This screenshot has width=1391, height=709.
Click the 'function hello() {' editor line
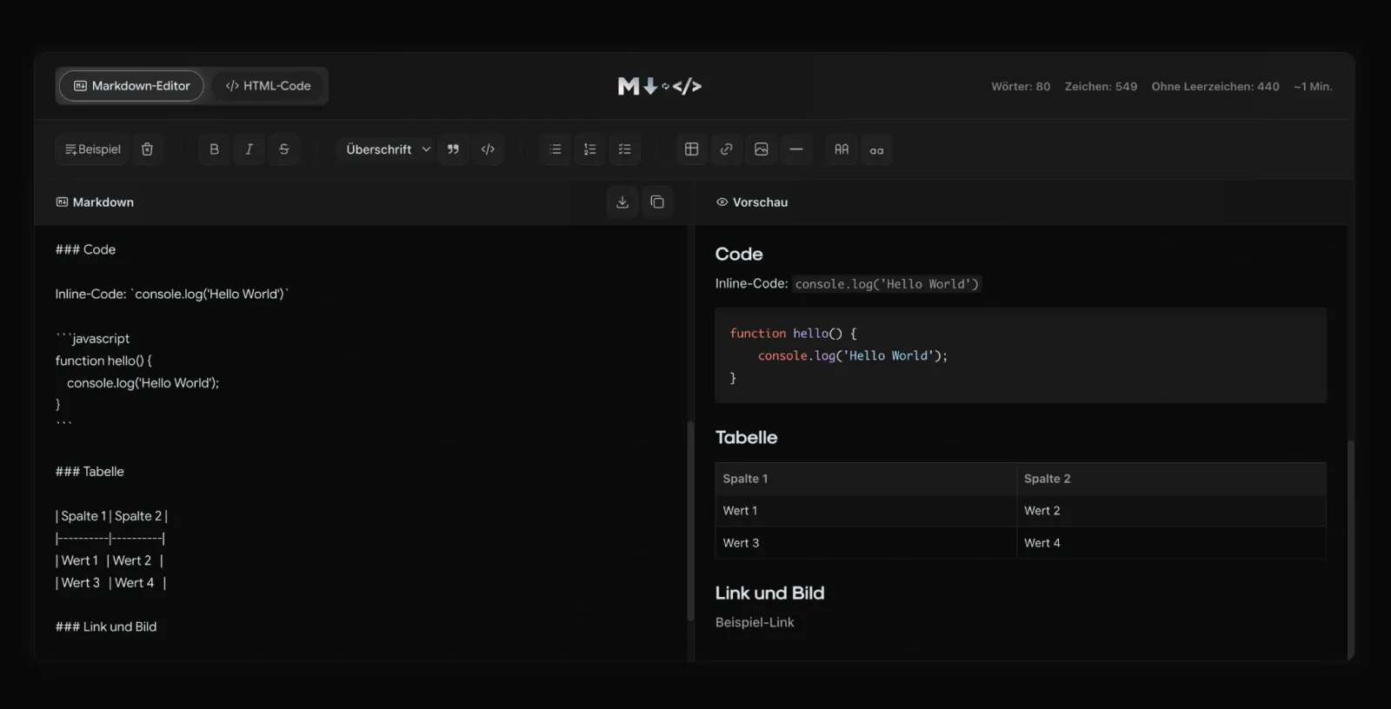tap(103, 361)
